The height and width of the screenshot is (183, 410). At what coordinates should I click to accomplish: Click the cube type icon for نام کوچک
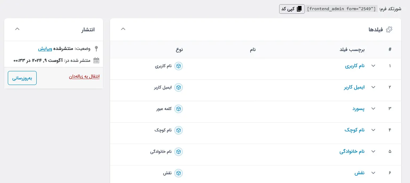coord(178,130)
